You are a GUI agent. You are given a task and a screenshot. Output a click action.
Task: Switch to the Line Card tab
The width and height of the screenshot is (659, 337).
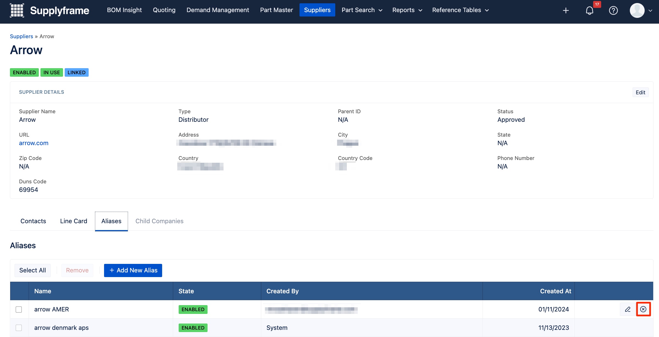coord(73,221)
